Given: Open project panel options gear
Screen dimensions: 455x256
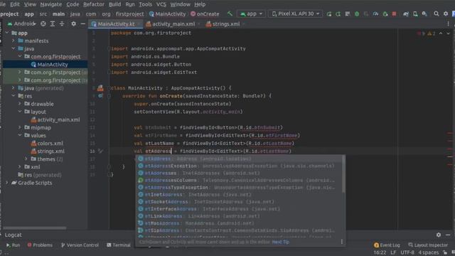Looking at the screenshot, I should (x=73, y=23).
